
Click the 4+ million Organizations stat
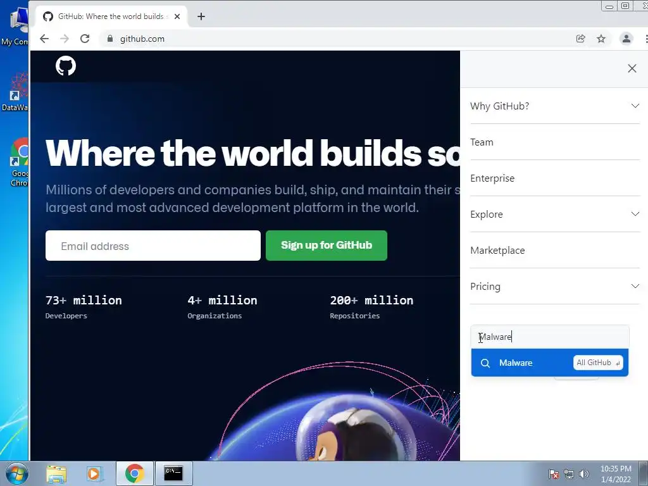(x=222, y=307)
